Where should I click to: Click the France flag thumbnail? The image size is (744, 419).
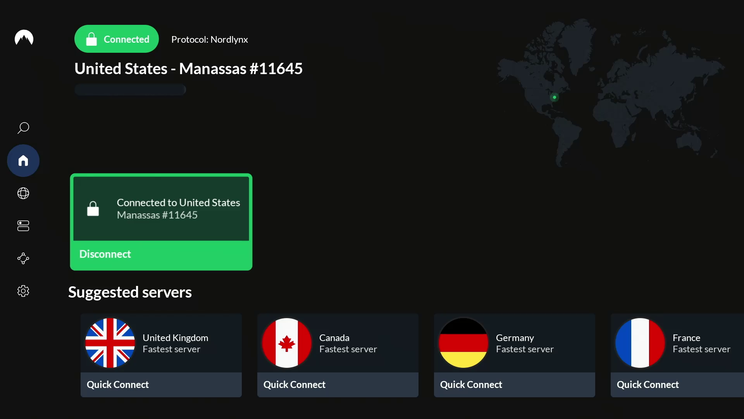(640, 343)
